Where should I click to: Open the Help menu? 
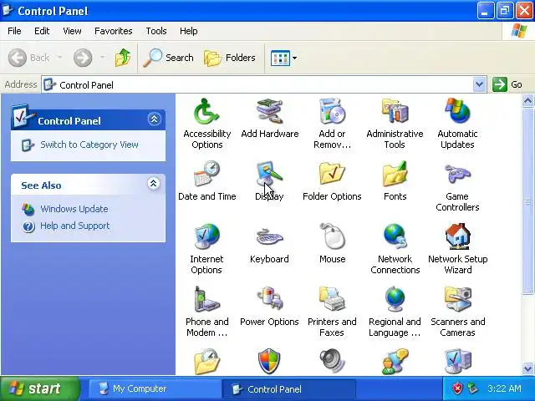click(x=189, y=31)
